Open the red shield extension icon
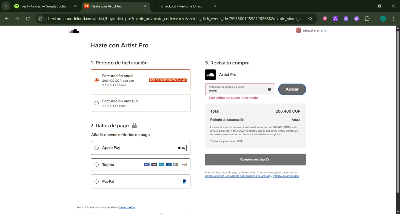 point(325,19)
